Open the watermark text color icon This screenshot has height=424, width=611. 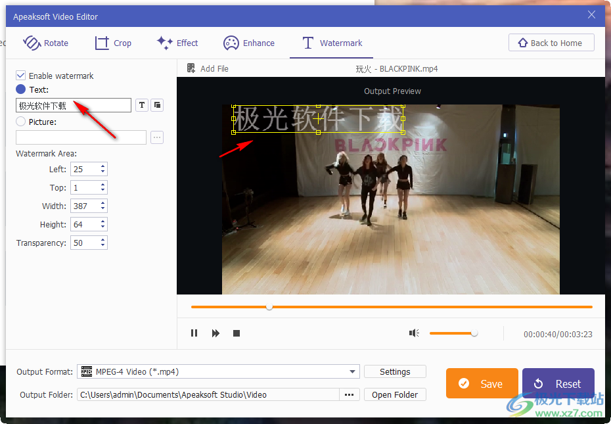(157, 105)
